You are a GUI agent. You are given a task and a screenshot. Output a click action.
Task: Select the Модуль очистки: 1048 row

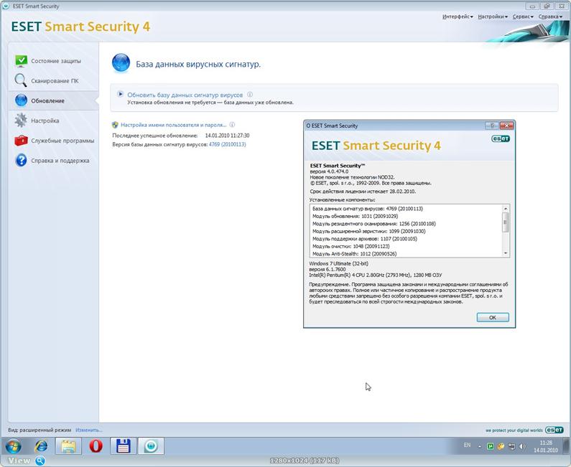click(x=407, y=246)
